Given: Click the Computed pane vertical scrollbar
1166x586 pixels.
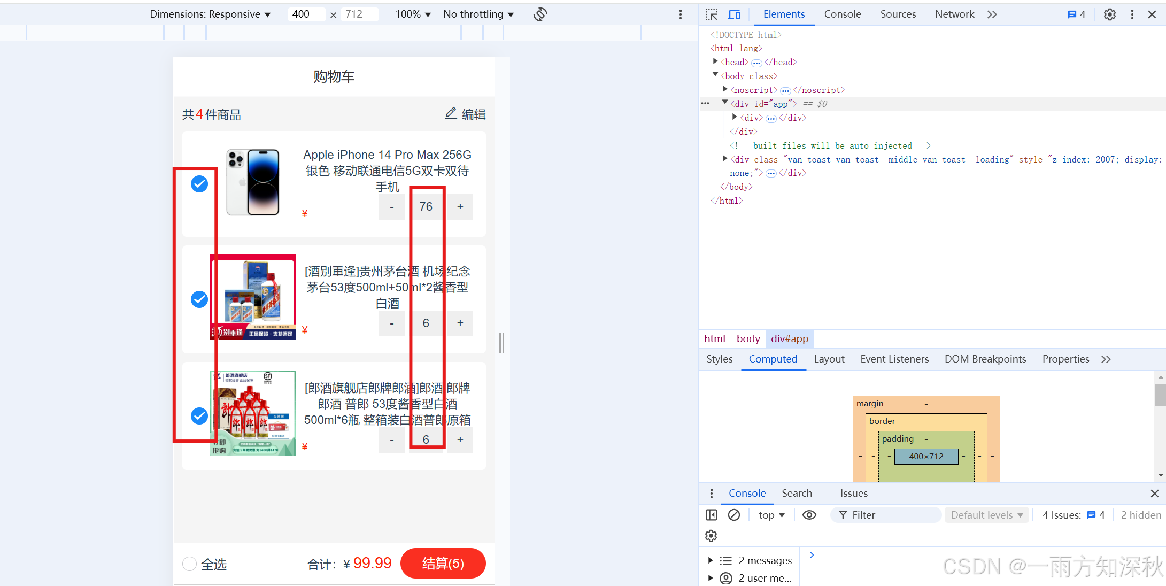Looking at the screenshot, I should click(x=1160, y=396).
